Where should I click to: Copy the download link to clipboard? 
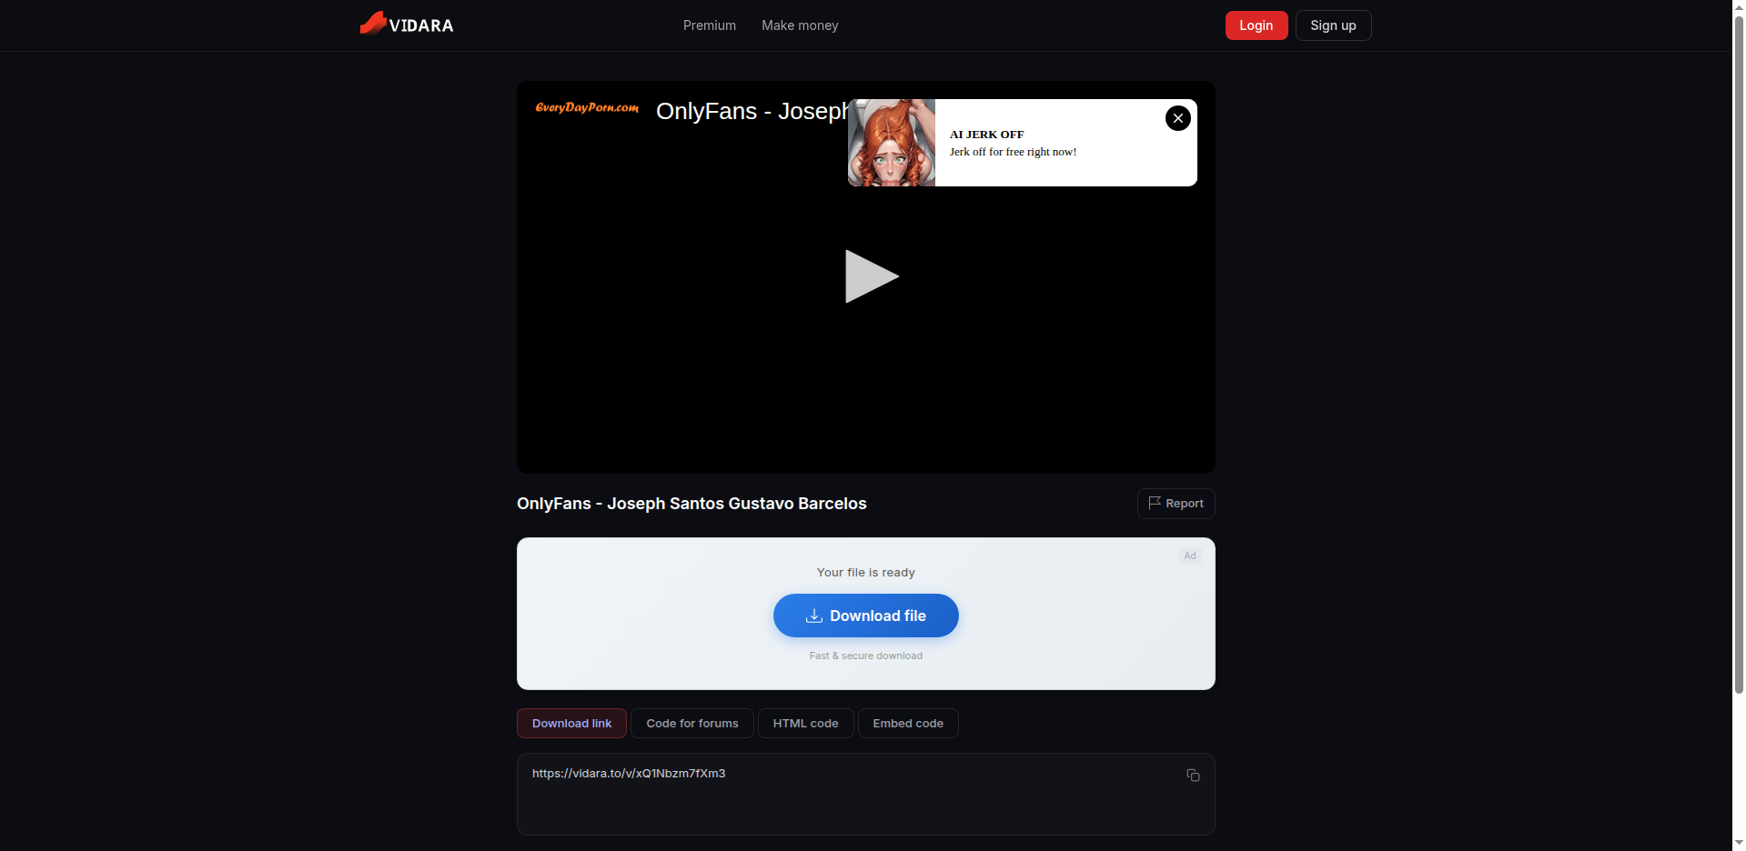pyautogui.click(x=1193, y=776)
